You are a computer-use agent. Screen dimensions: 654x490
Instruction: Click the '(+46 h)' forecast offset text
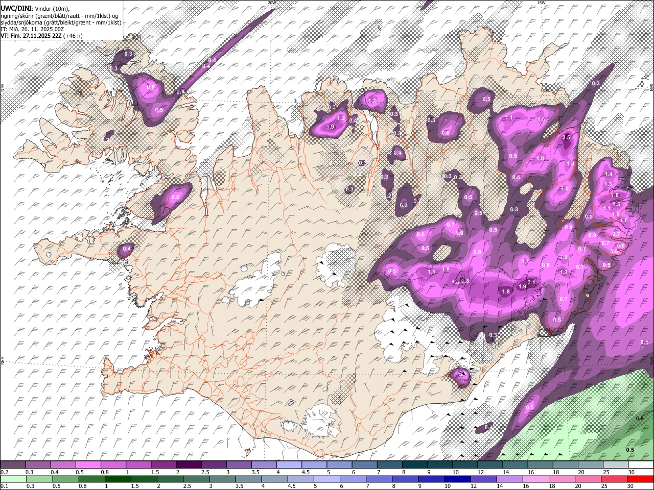(73, 36)
